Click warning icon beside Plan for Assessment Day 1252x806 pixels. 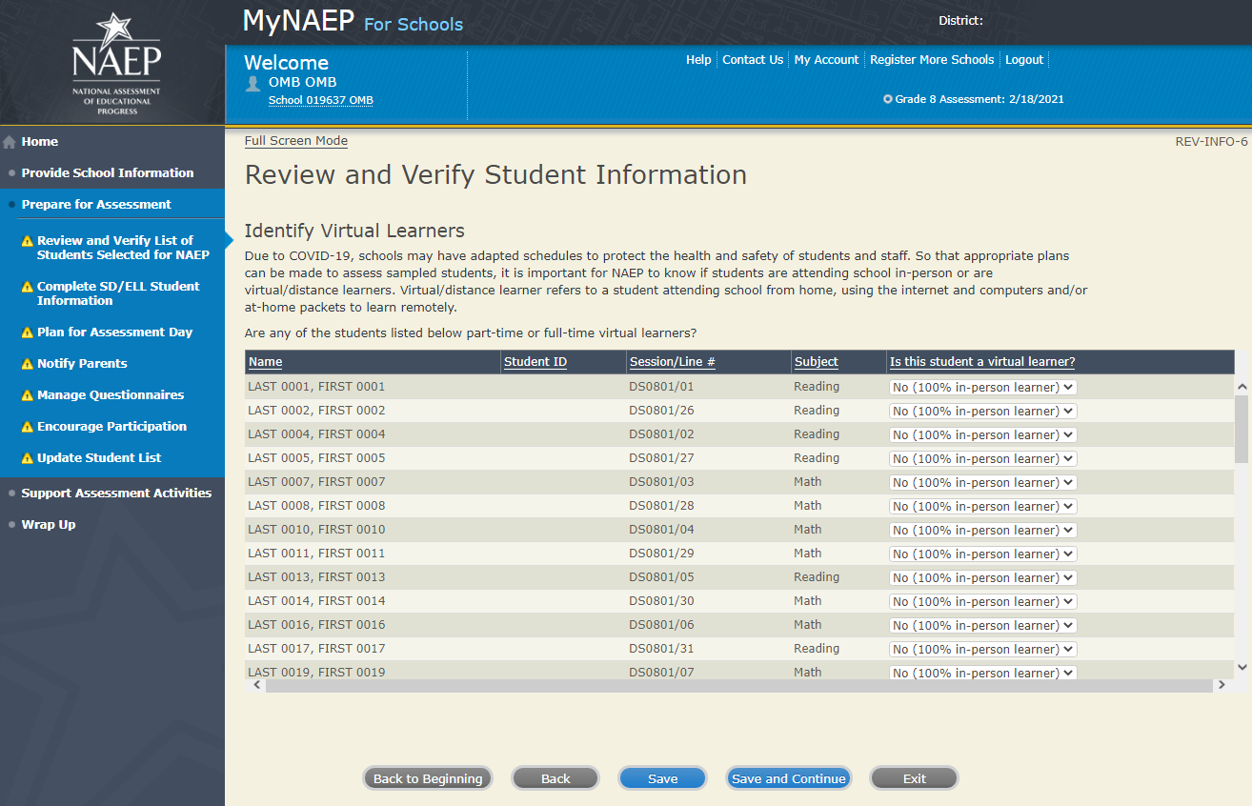[28, 332]
